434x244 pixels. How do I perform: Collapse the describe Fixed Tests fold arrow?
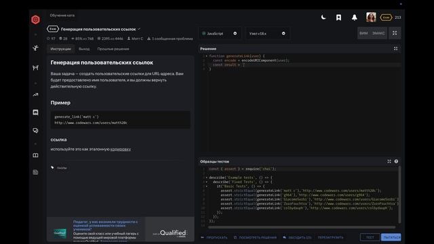tap(206, 182)
